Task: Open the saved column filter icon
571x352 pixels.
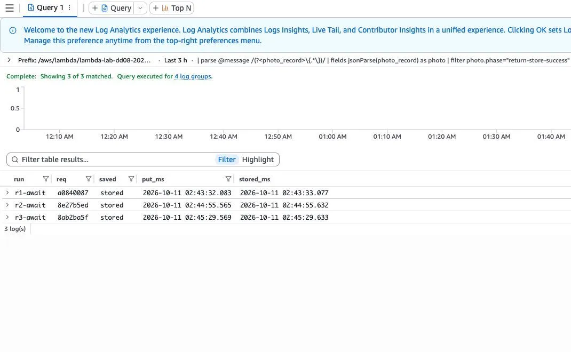Action: (131, 179)
